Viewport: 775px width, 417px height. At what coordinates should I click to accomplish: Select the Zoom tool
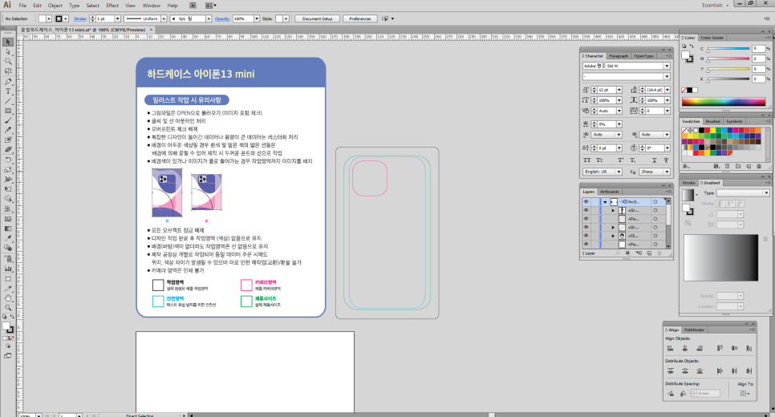click(x=8, y=308)
